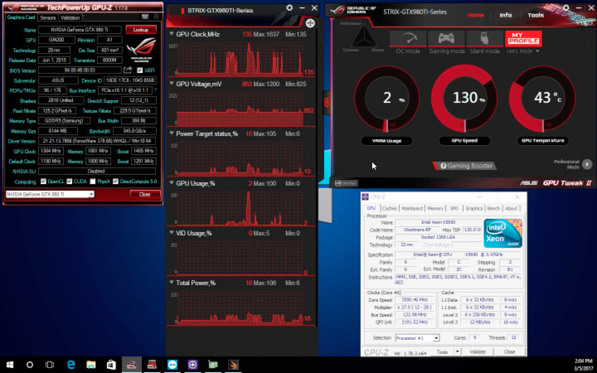Screen dimensions: 597x373
Task: Collapse the VID Usage,% graph
Action: [171, 233]
